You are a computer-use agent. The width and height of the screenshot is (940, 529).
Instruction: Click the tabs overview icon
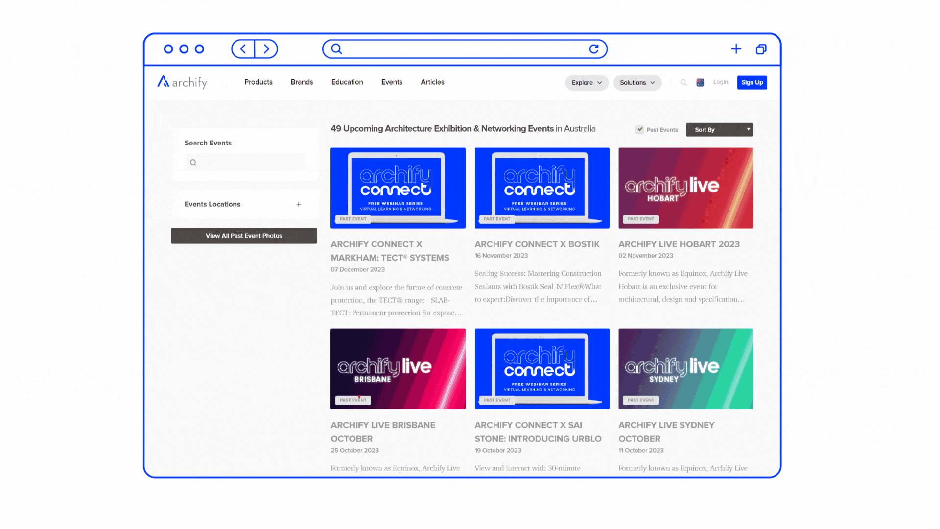pyautogui.click(x=761, y=49)
